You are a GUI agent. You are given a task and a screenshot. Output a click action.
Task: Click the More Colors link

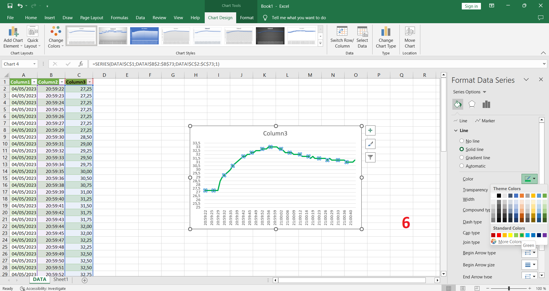pos(509,241)
